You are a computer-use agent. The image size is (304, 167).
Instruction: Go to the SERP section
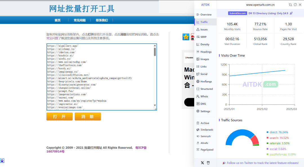tap(205, 37)
